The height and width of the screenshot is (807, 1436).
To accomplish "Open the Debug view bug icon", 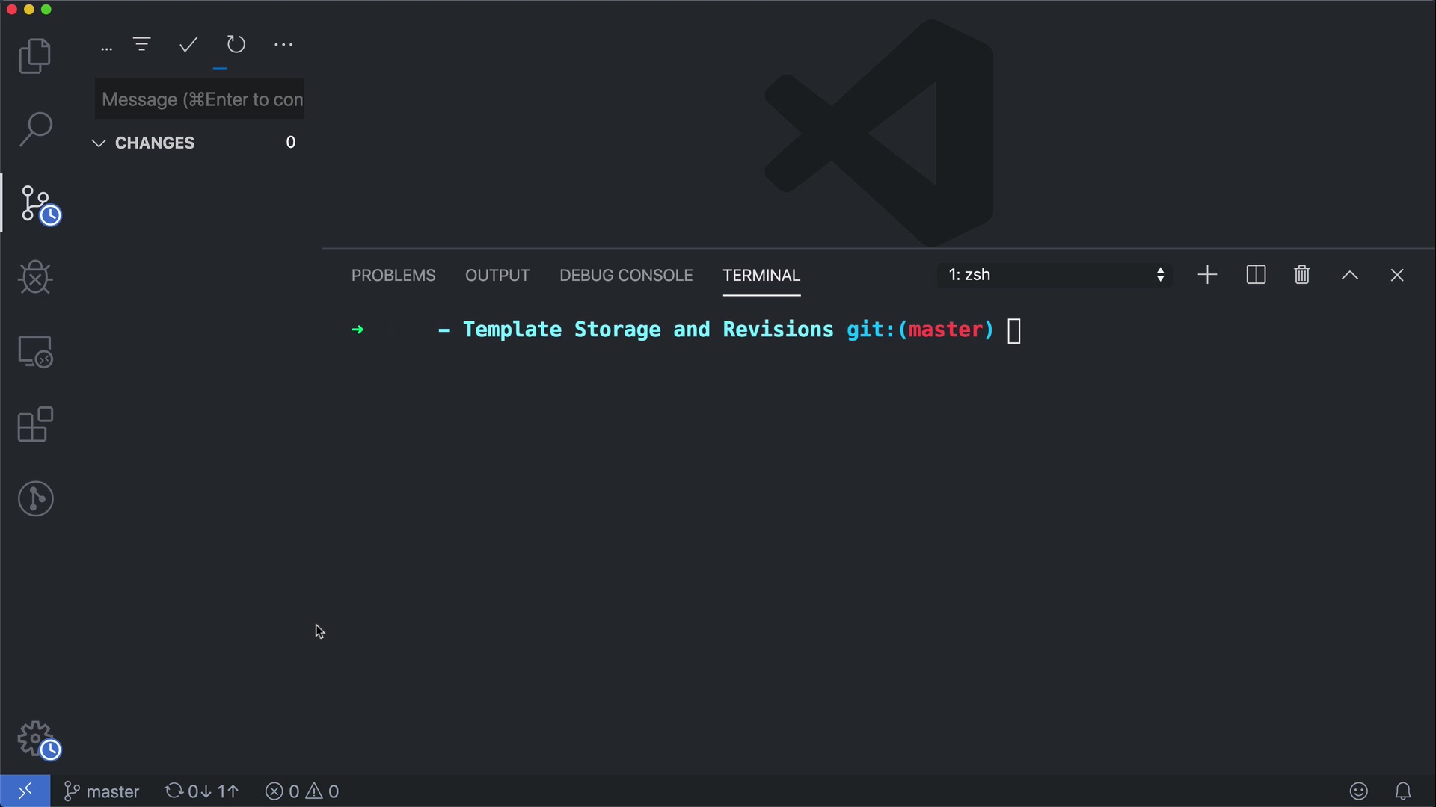I will click(x=34, y=277).
